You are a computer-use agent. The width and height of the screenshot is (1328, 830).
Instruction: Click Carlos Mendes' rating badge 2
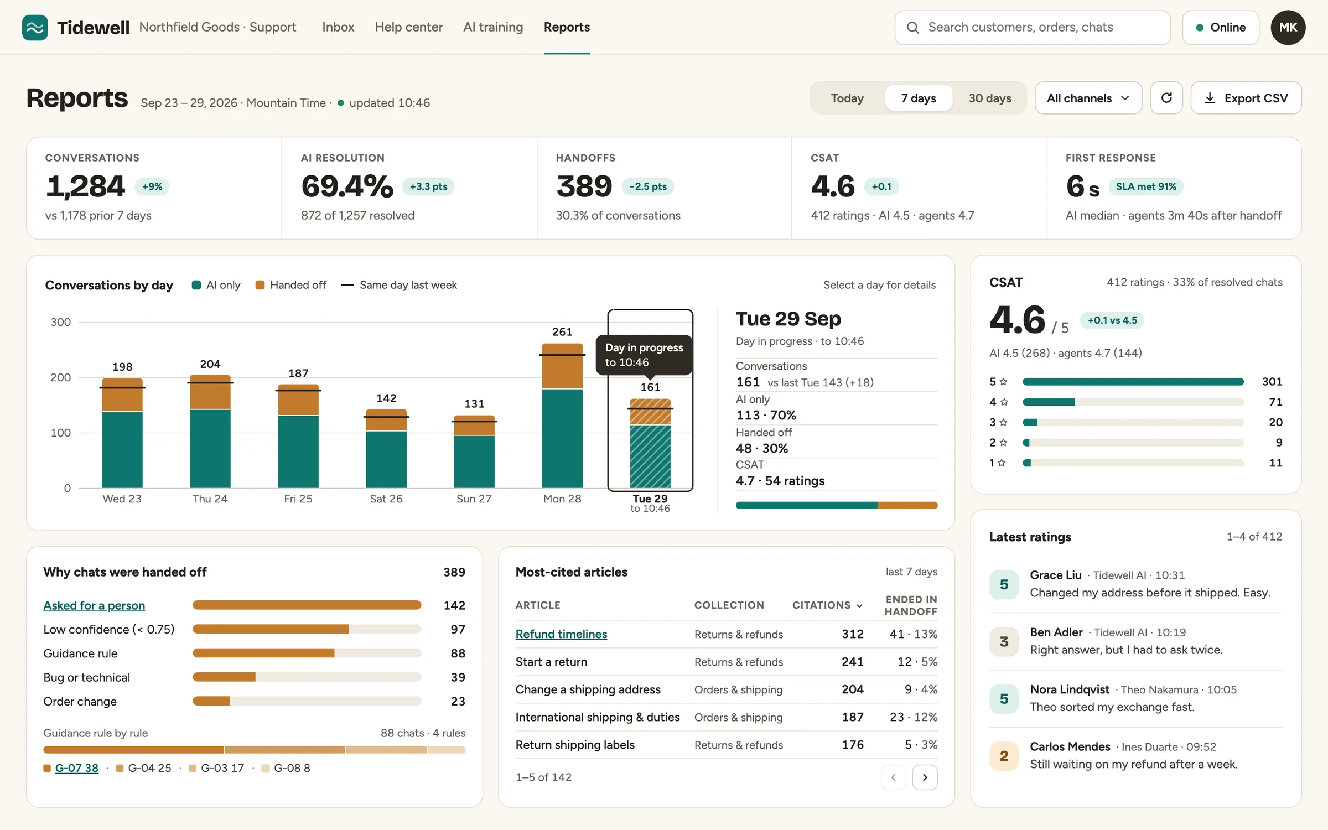point(1004,756)
